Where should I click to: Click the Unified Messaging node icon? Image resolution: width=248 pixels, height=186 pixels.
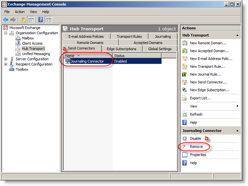pos(18,54)
